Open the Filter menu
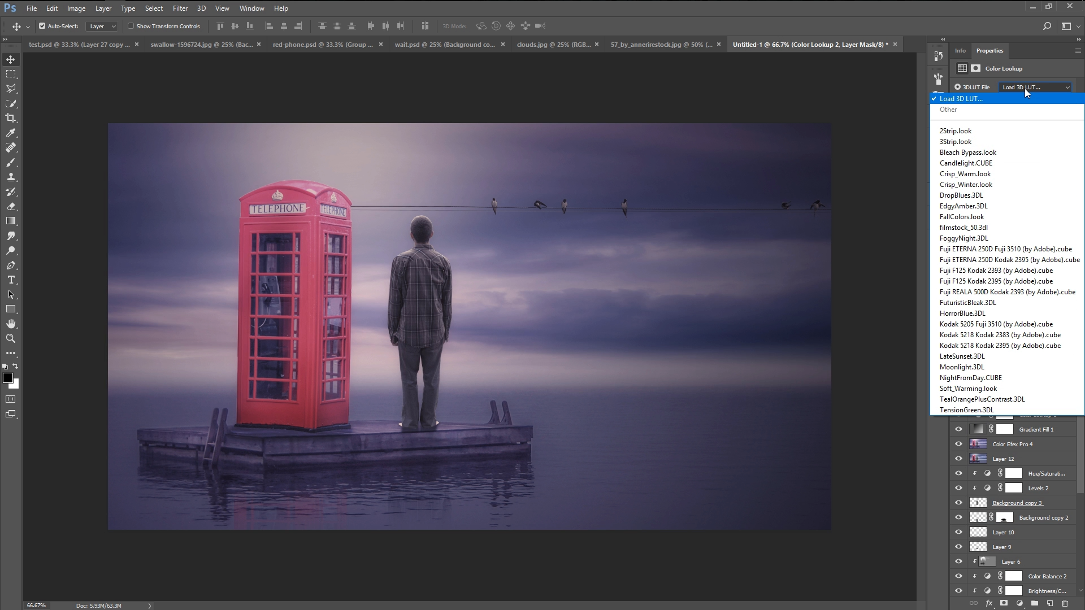The width and height of the screenshot is (1085, 610). pyautogui.click(x=180, y=8)
